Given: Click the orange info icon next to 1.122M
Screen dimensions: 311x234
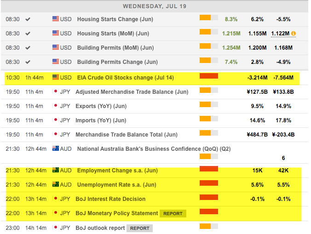Looking at the screenshot, I should coord(294,34).
